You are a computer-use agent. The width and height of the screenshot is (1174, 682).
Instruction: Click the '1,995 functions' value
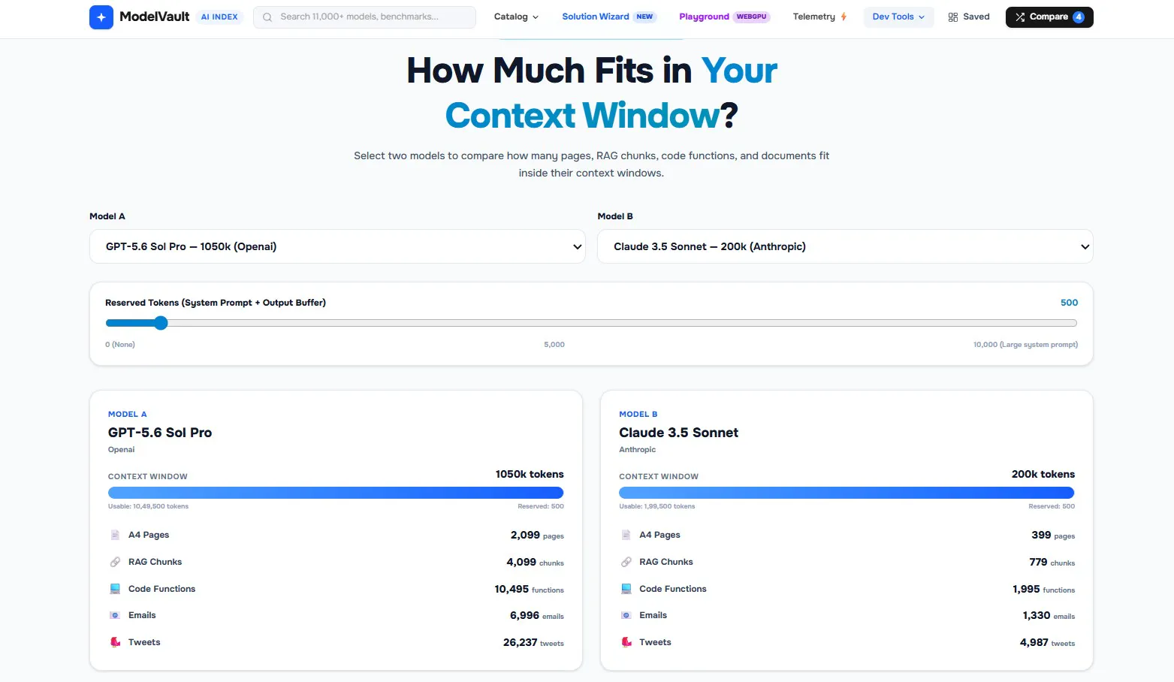pos(1043,590)
